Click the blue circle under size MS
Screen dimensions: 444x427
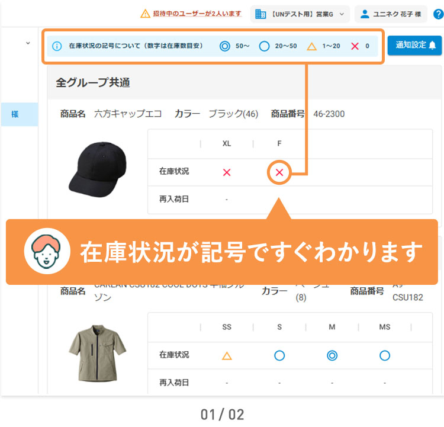(385, 355)
